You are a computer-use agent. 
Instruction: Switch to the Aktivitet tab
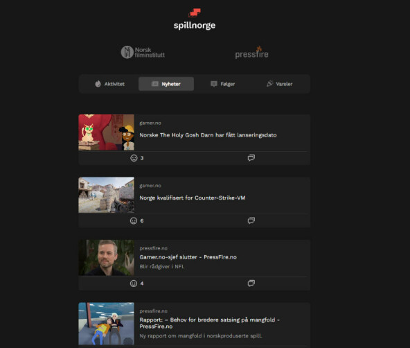pos(109,84)
